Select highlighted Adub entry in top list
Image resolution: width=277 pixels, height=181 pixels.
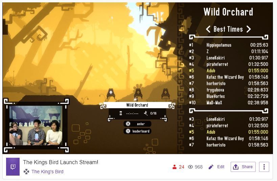pos(229,70)
